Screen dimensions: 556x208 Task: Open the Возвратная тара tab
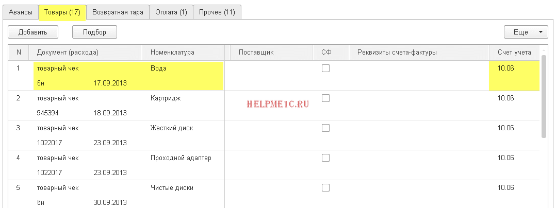pyautogui.click(x=118, y=12)
